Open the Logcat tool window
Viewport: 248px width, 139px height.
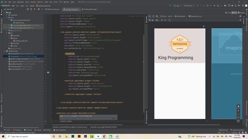[x=38, y=130]
